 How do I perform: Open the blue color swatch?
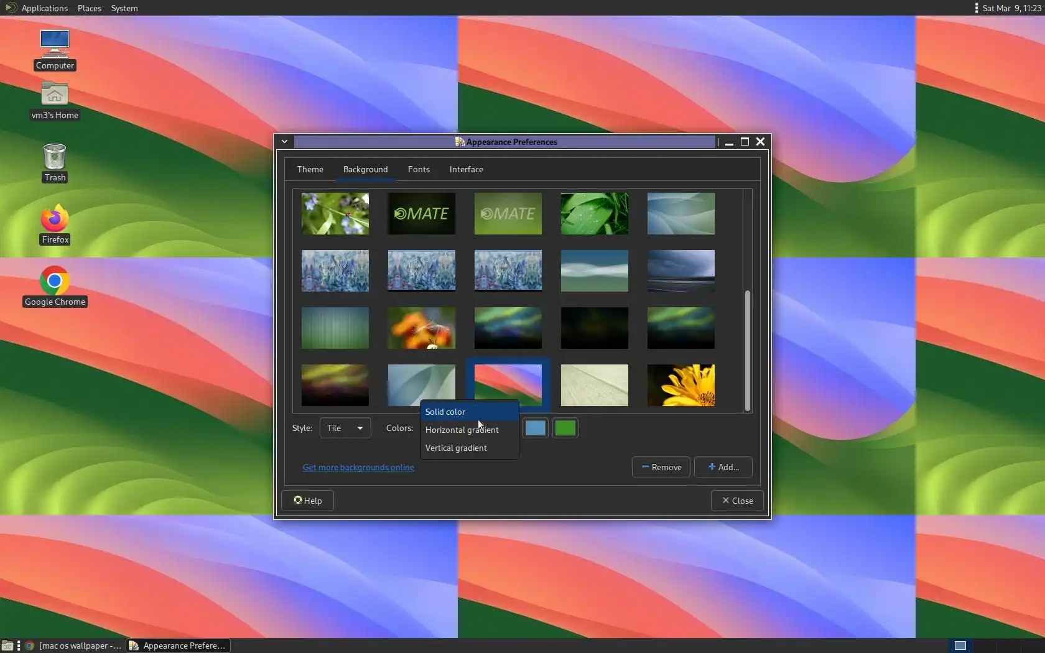coord(535,428)
